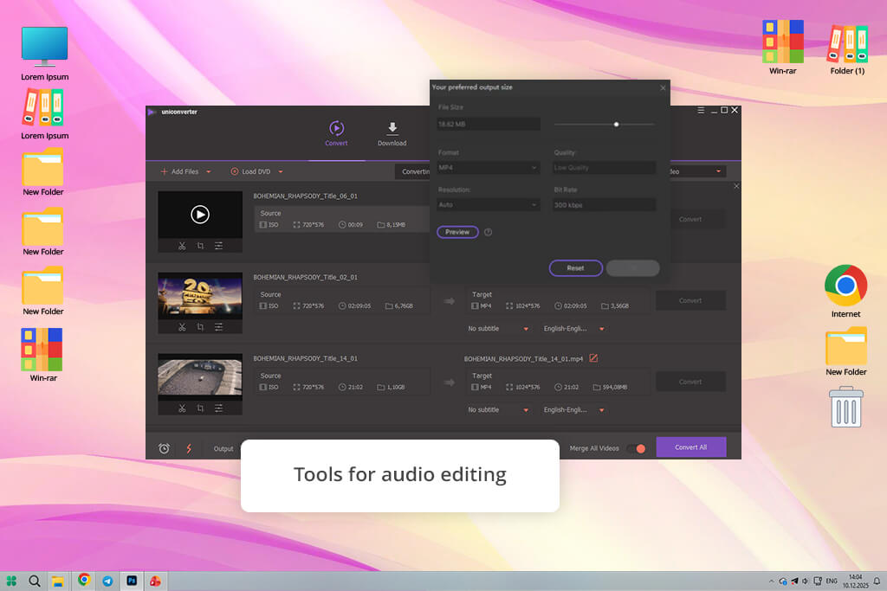Image resolution: width=887 pixels, height=591 pixels.
Task: Click the Quality field
Action: click(604, 167)
